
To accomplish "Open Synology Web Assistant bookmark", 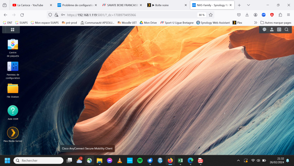I will 213,23.
